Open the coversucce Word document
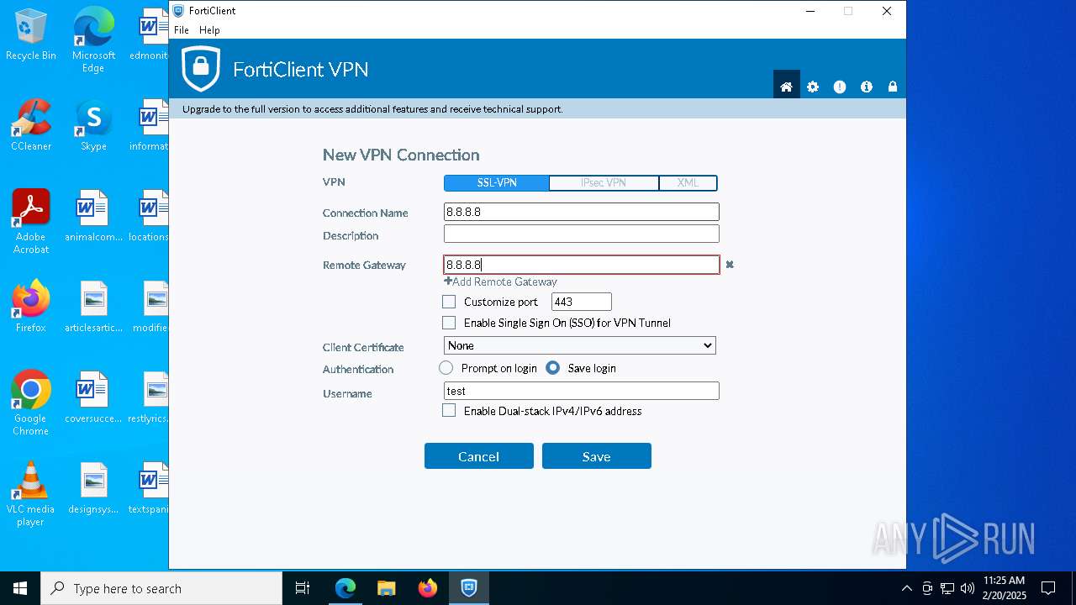 (x=93, y=397)
